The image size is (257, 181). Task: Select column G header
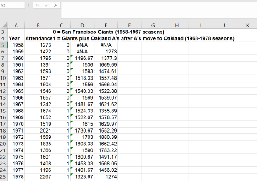tap(153, 25)
